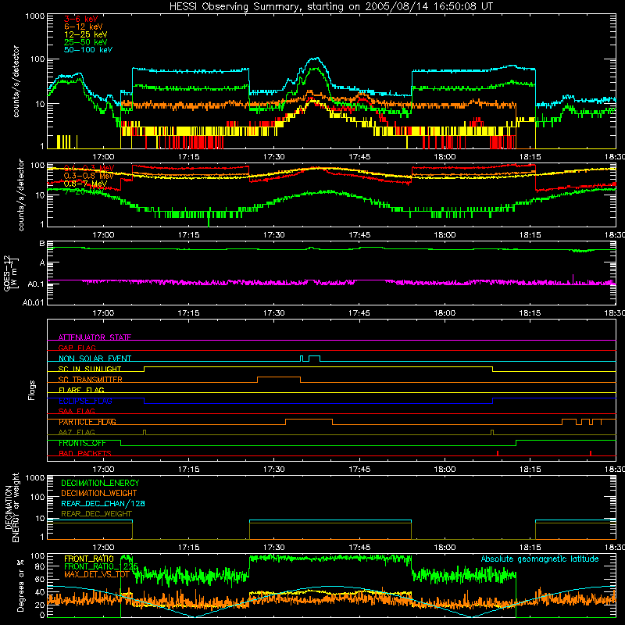Screen dimensions: 625x625
Task: Select the ECLIPSE_FLAG label
Action: (x=85, y=401)
